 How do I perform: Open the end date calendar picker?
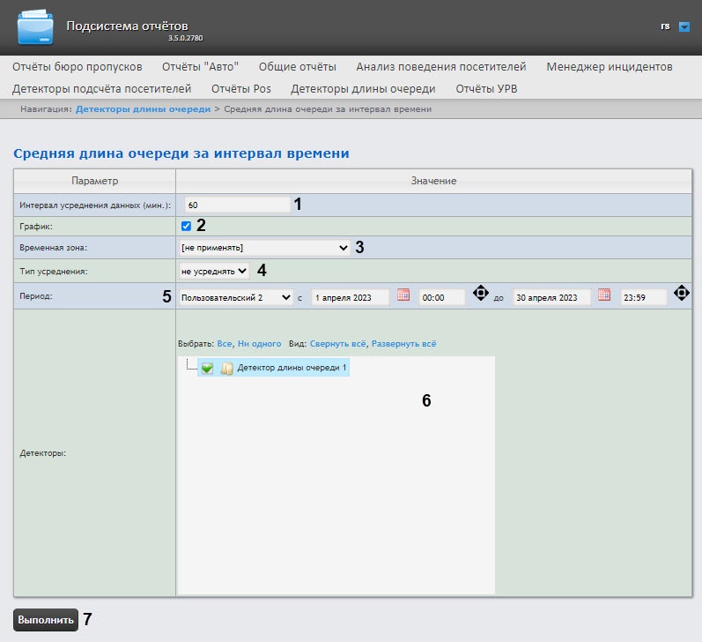[604, 295]
